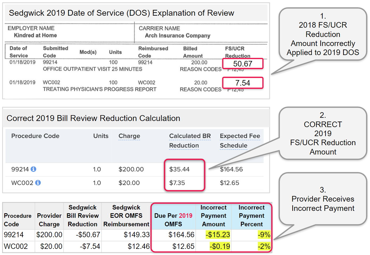Open the Calculated BR Reduction header tooltip
This screenshot has height=255, width=370.
[x=190, y=141]
